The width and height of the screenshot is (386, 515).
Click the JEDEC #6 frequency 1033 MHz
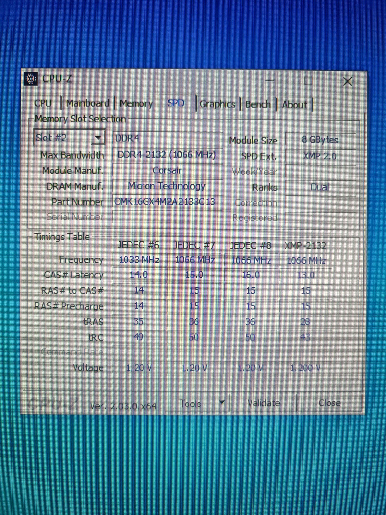139,260
